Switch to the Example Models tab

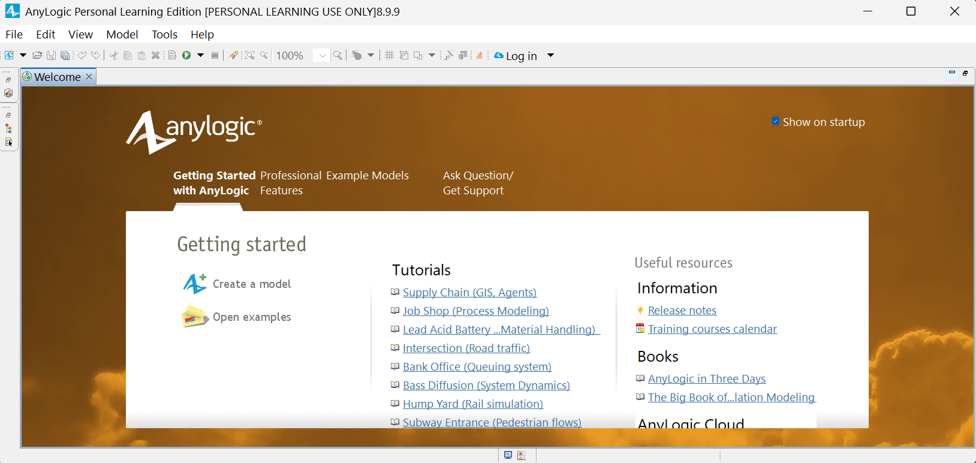pyautogui.click(x=367, y=176)
